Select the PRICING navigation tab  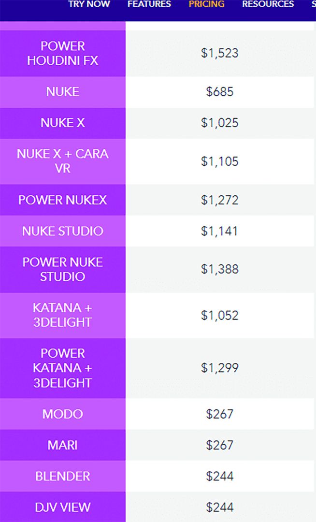207,4
